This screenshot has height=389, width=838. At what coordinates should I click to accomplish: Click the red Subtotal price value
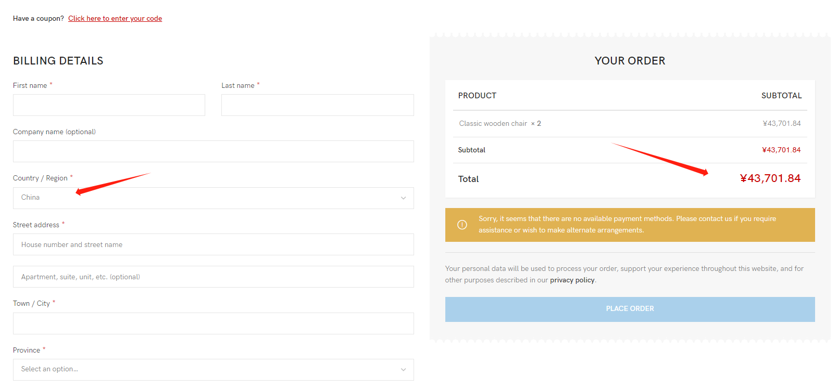click(x=781, y=150)
